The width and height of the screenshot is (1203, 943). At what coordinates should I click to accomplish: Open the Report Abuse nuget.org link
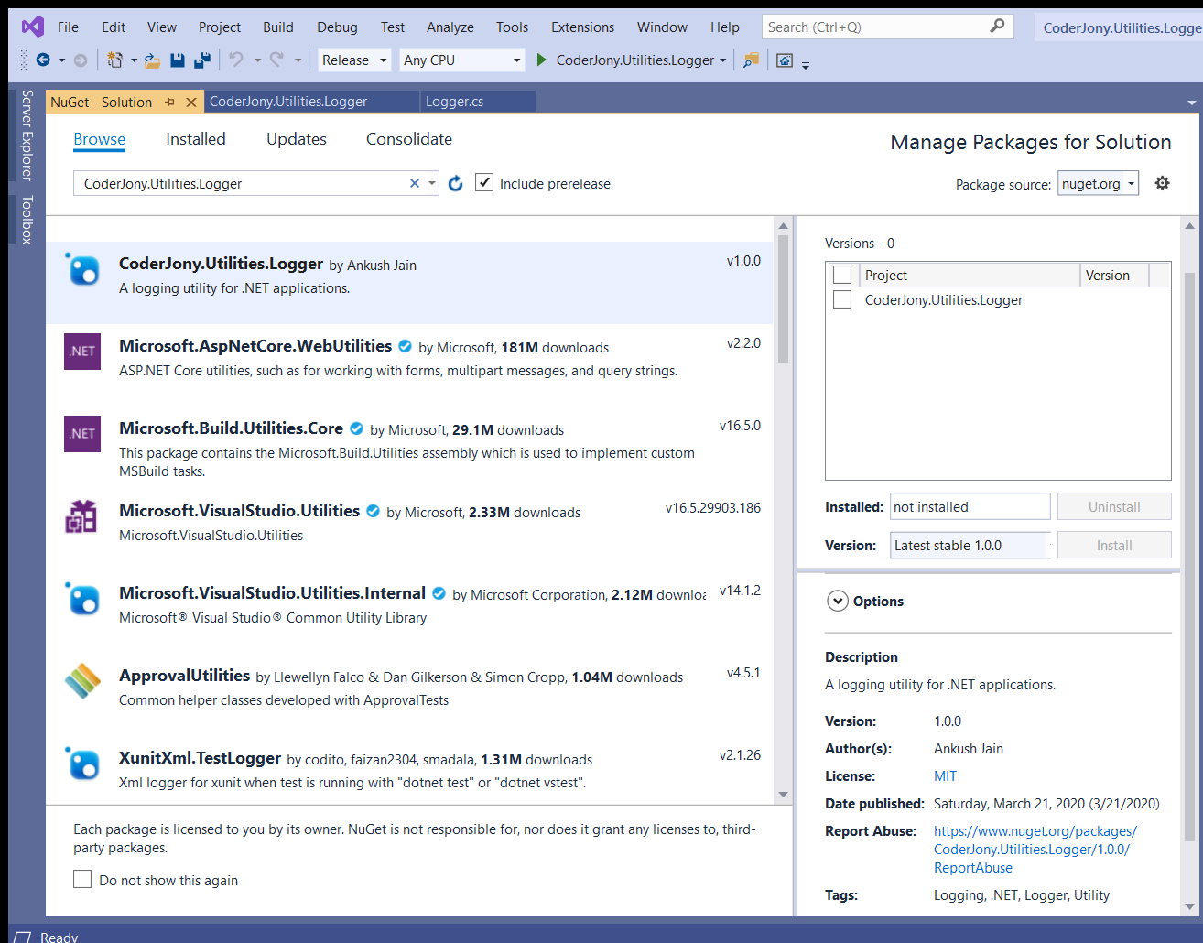click(1035, 849)
